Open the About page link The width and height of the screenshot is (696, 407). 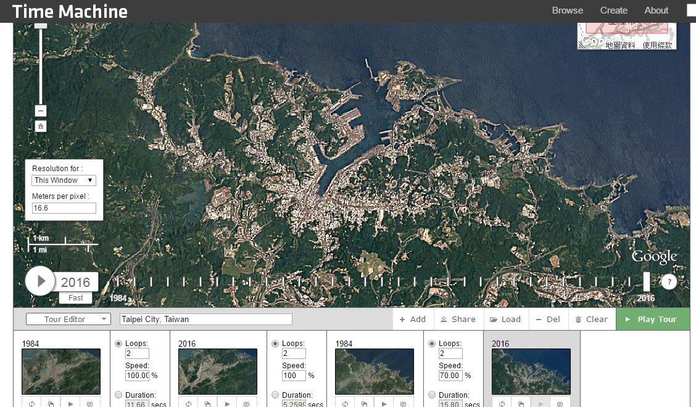pos(656,10)
